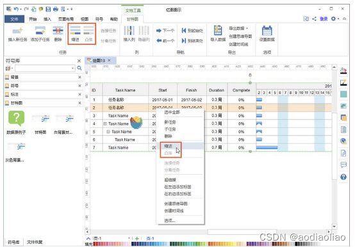Click the New document icon in quick toolbar
Screen dimensions: 355x247
[x=34, y=9]
